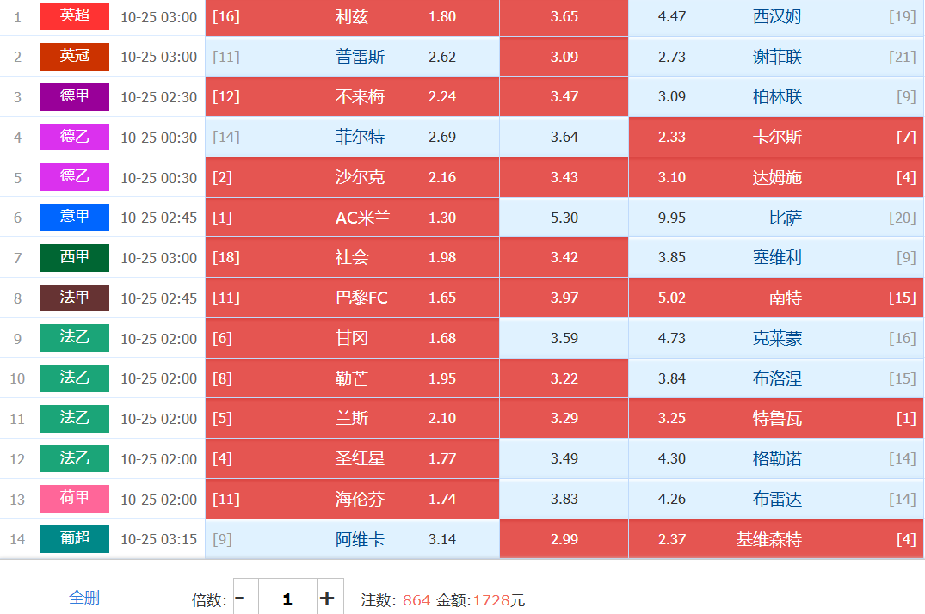Viewport: 925px width, 614px height.
Task: Click the green 西甲 league tag
Action: tap(75, 257)
